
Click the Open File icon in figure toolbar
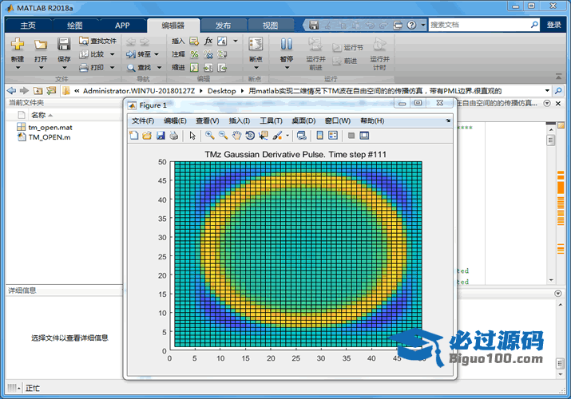tap(147, 136)
